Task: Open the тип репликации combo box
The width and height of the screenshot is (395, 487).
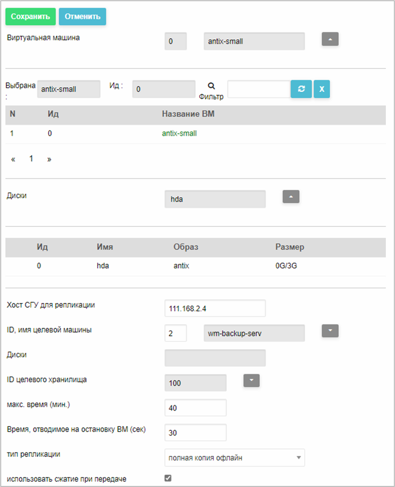Action: tap(234, 457)
